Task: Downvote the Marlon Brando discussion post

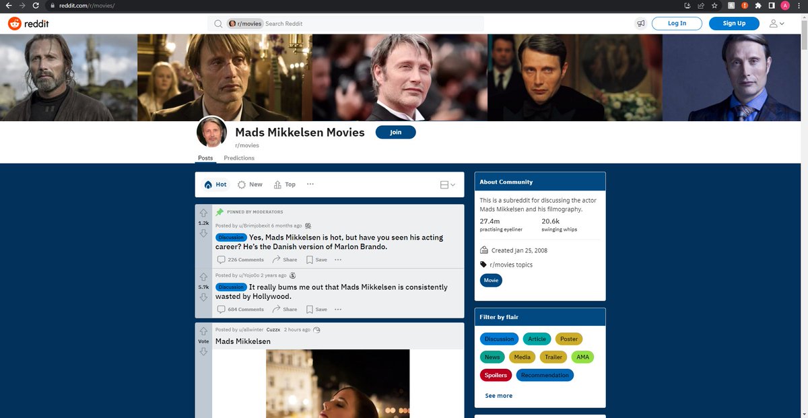Action: click(x=203, y=233)
